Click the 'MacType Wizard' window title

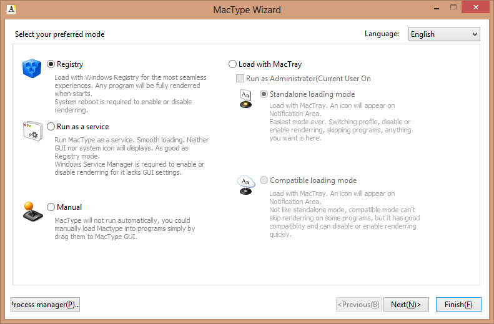[247, 10]
